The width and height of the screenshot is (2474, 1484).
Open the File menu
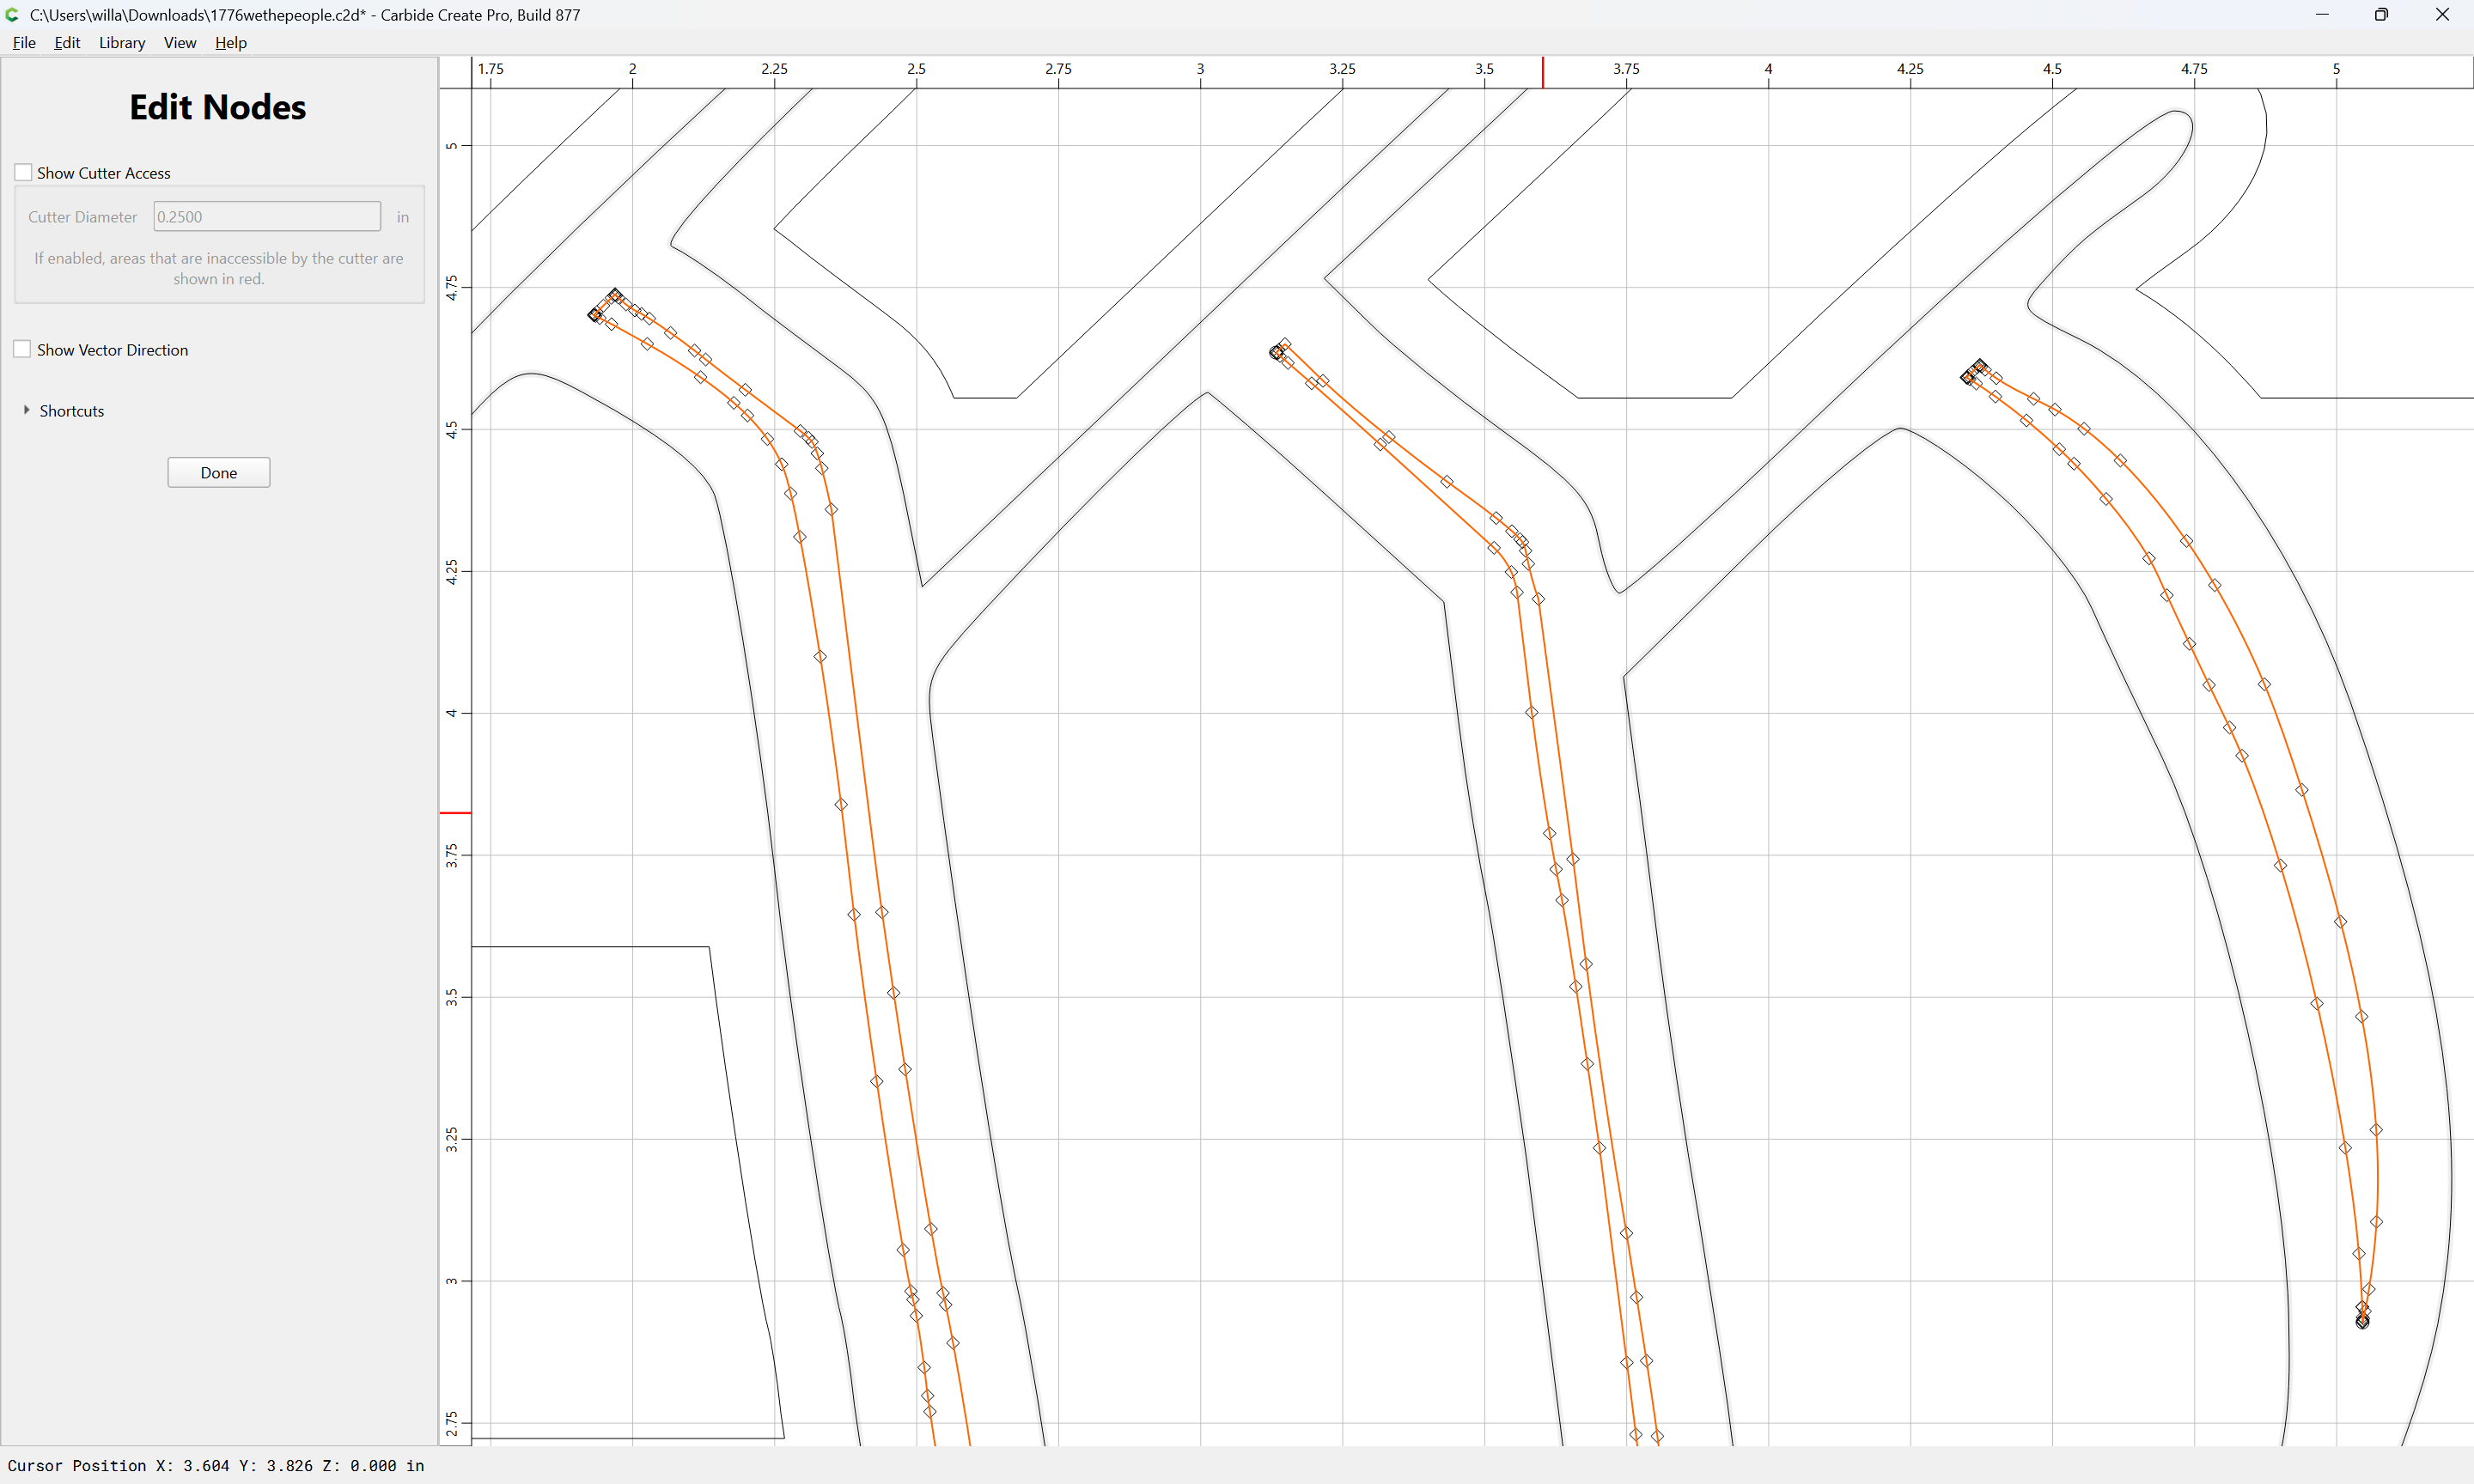(24, 42)
